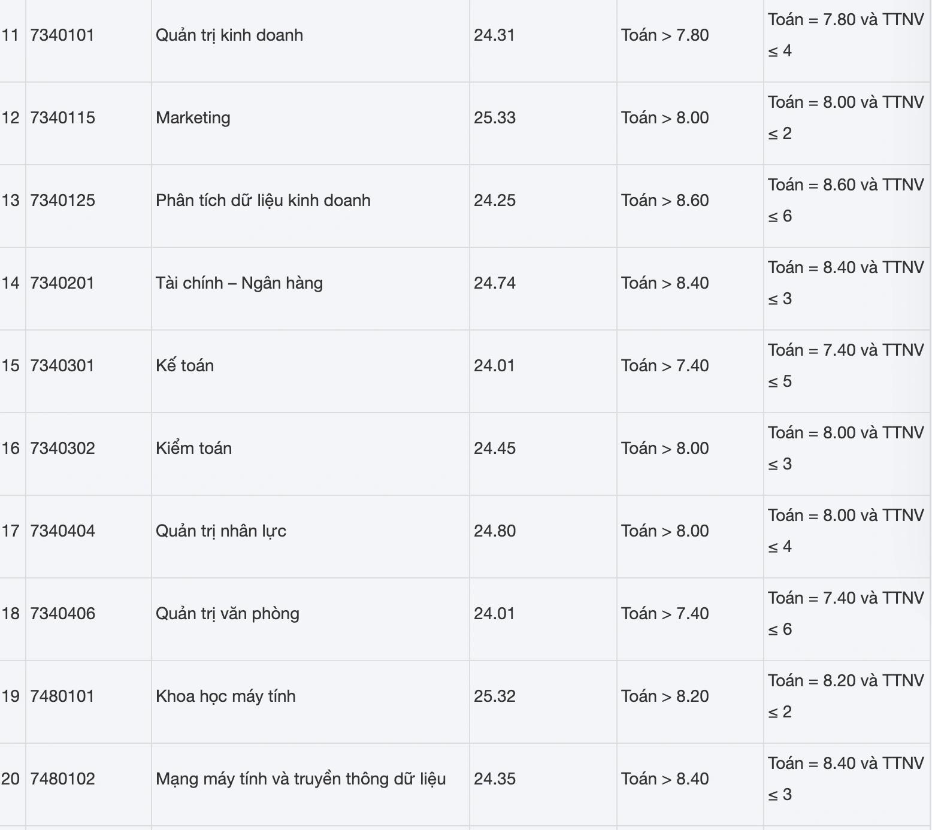Select major code 7340404
The height and width of the screenshot is (830, 932).
point(62,531)
